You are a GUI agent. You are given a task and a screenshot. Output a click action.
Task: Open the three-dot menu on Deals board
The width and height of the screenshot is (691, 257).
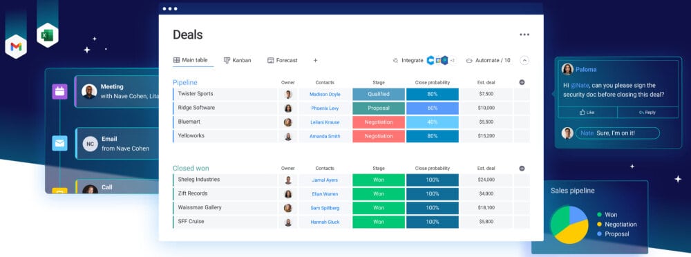pyautogui.click(x=524, y=35)
